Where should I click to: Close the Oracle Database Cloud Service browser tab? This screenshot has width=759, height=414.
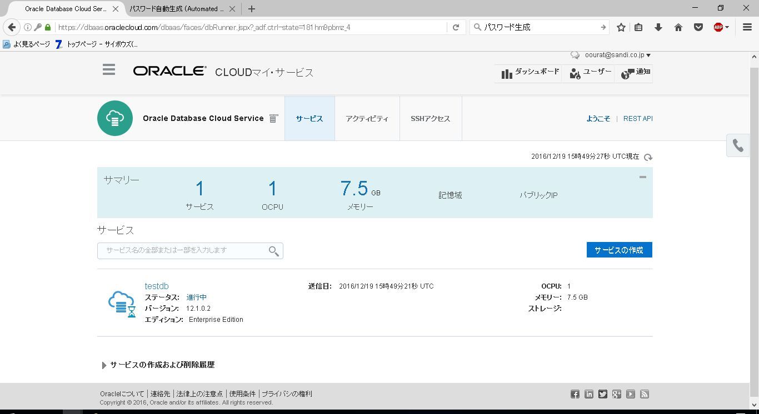coord(115,9)
